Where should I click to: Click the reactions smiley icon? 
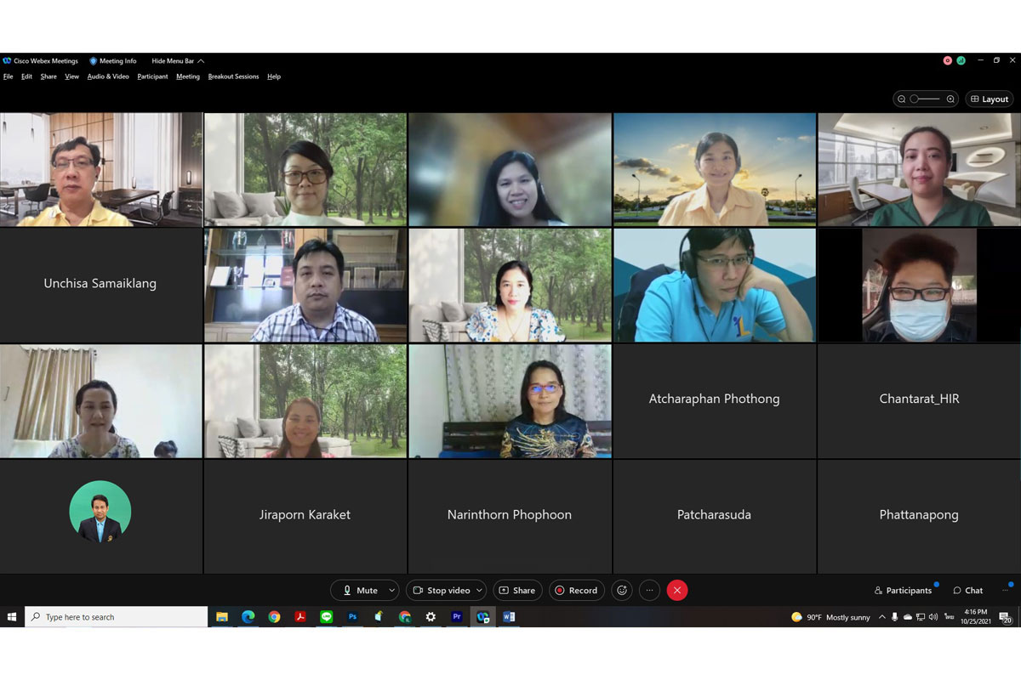point(622,590)
